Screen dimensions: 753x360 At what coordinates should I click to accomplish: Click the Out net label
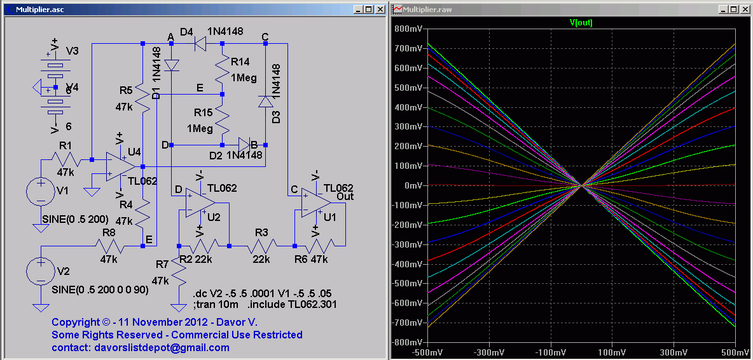coord(345,196)
